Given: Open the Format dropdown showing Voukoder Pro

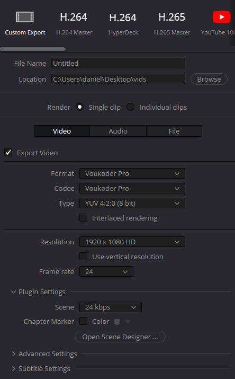Looking at the screenshot, I should [x=132, y=173].
